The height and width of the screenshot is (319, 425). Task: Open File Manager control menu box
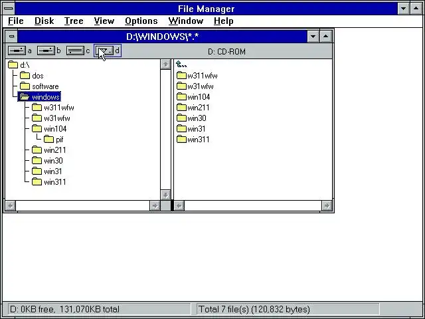pos(9,9)
